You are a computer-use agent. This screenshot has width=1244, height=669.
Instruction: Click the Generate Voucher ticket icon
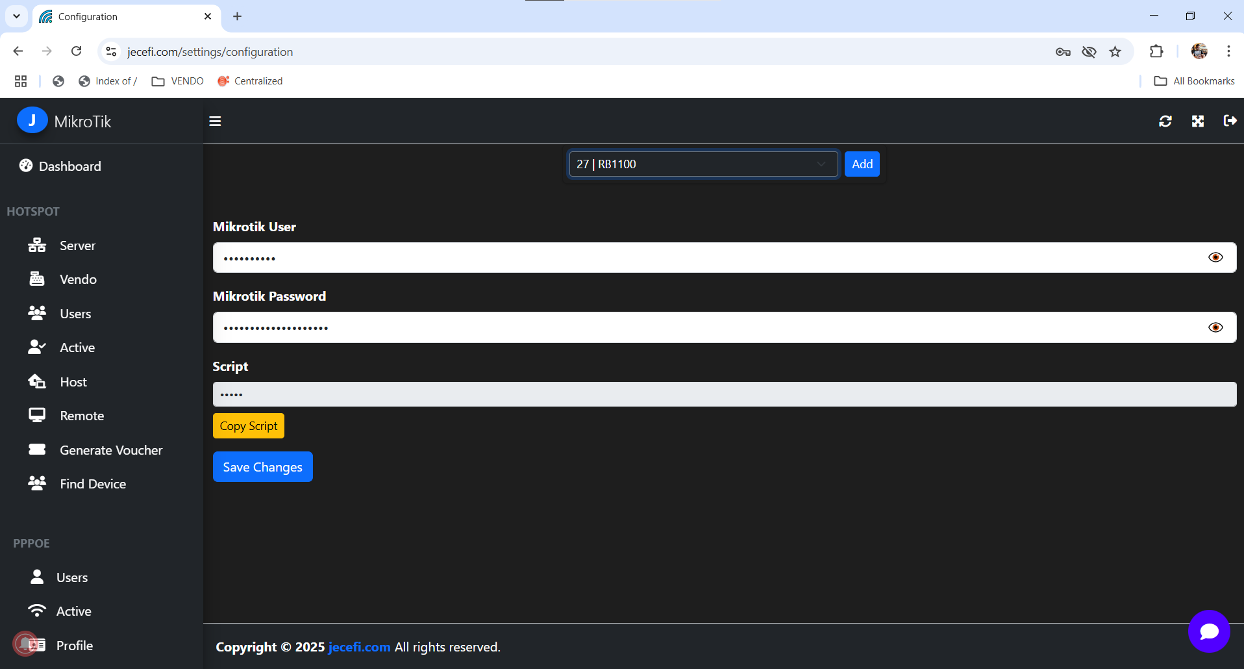click(37, 449)
